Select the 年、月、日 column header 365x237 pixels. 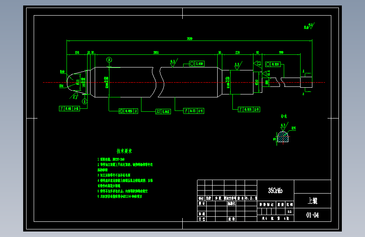pyautogui.click(x=251, y=198)
